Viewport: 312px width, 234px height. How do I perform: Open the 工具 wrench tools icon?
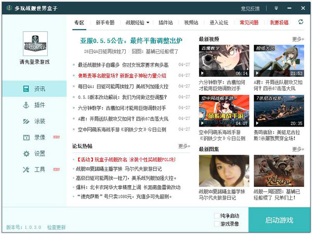(x=25, y=170)
